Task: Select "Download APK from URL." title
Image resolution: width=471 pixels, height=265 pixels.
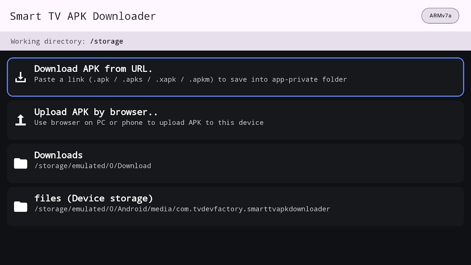Action: tap(93, 69)
